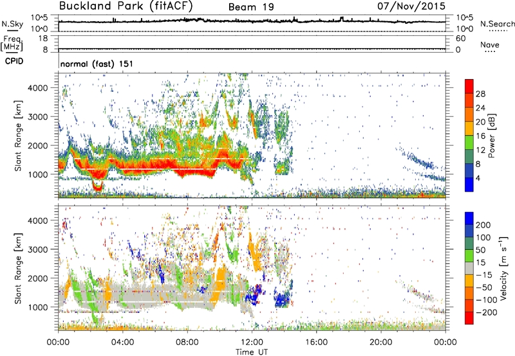Screen dimensions: 515x356
Task: Click power colorbar value '16'
Action: pos(480,136)
